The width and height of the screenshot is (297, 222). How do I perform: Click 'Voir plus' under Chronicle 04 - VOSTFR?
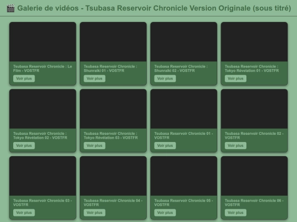(x=95, y=213)
